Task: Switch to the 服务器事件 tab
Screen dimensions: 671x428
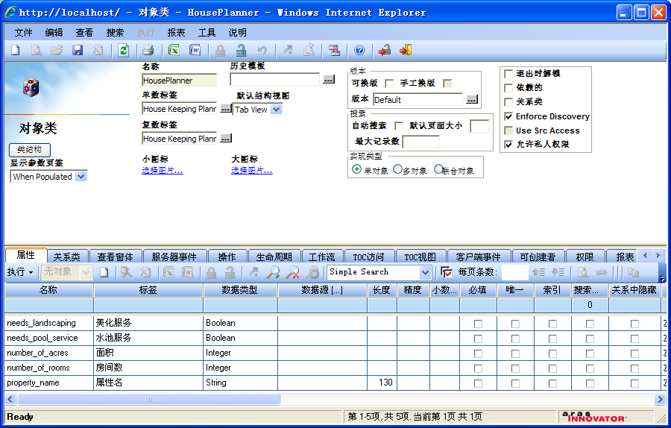Action: pyautogui.click(x=174, y=257)
